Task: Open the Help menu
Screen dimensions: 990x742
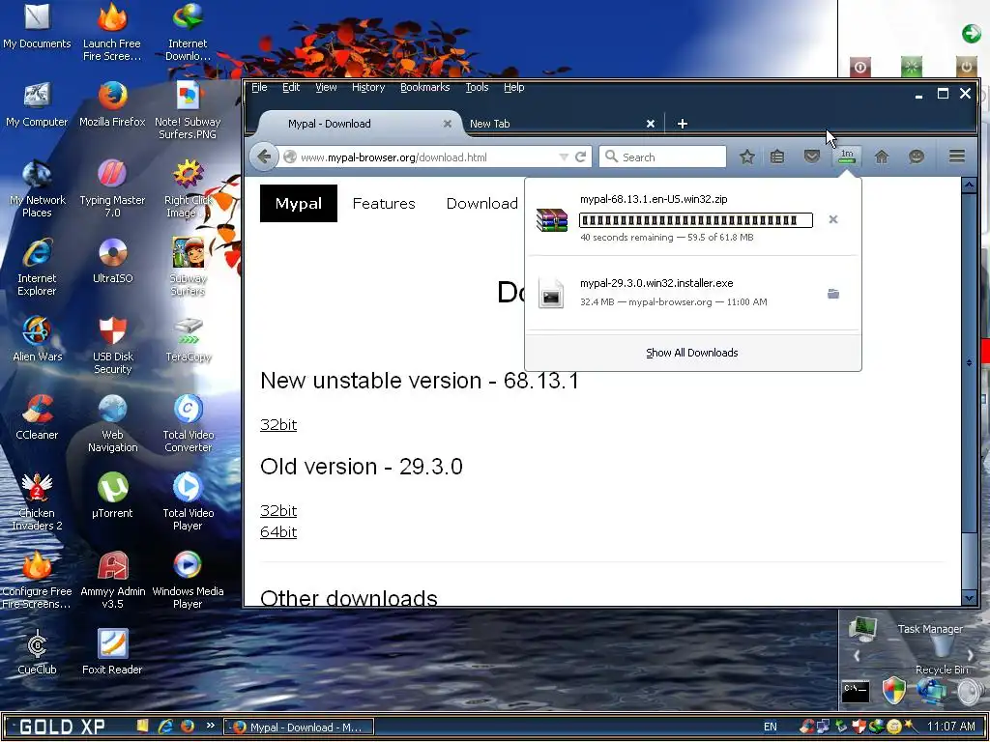Action: point(514,87)
